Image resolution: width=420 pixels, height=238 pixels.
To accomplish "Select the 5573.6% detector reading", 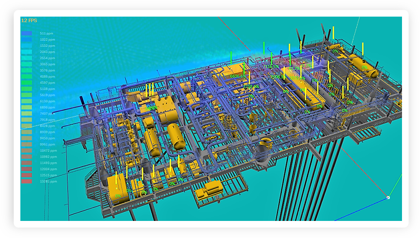I will [x=297, y=77].
